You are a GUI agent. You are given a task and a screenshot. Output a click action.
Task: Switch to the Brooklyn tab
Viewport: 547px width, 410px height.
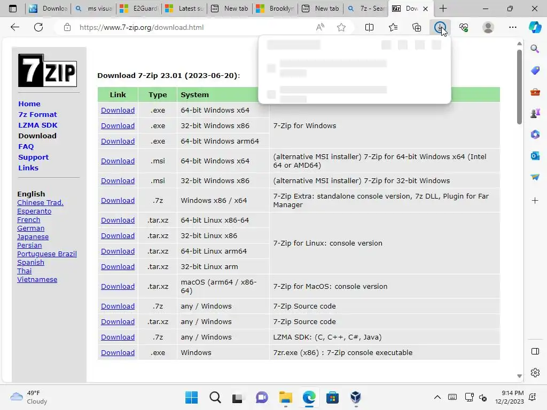point(276,9)
